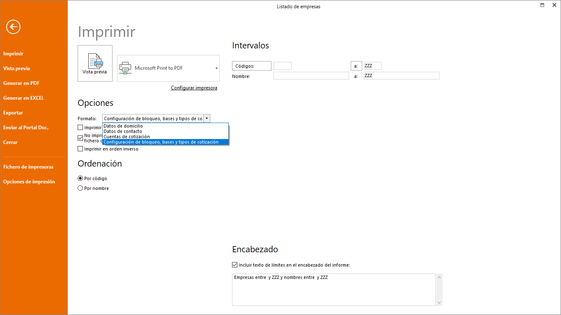
Task: Click the Microsoft Print to PDF printer icon
Action: 125,68
